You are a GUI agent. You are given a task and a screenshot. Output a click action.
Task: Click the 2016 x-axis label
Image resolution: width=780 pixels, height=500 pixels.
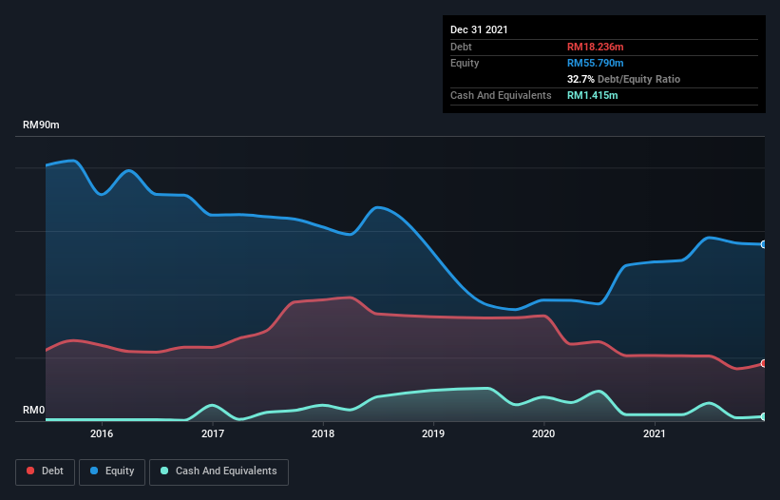(102, 433)
